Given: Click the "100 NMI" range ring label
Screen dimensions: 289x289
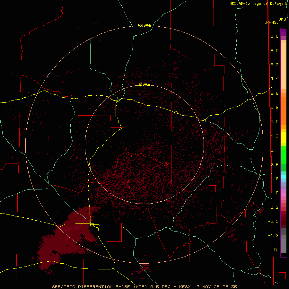Looking at the screenshot, I should click(x=144, y=25).
